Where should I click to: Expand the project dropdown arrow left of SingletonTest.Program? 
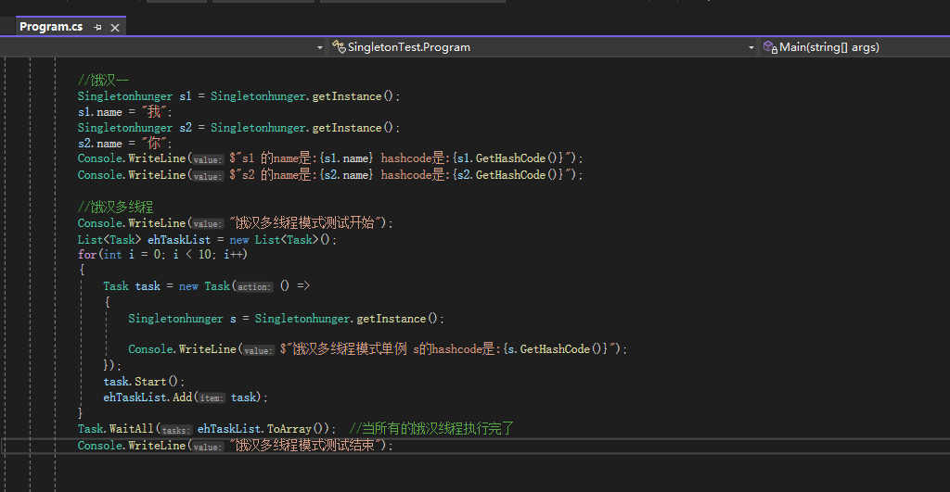[x=320, y=47]
